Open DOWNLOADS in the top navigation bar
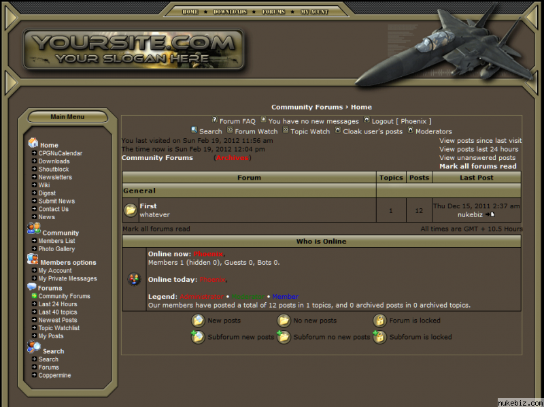 [230, 12]
